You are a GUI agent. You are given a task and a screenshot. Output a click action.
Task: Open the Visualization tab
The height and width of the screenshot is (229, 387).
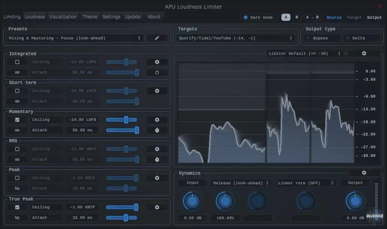click(63, 17)
